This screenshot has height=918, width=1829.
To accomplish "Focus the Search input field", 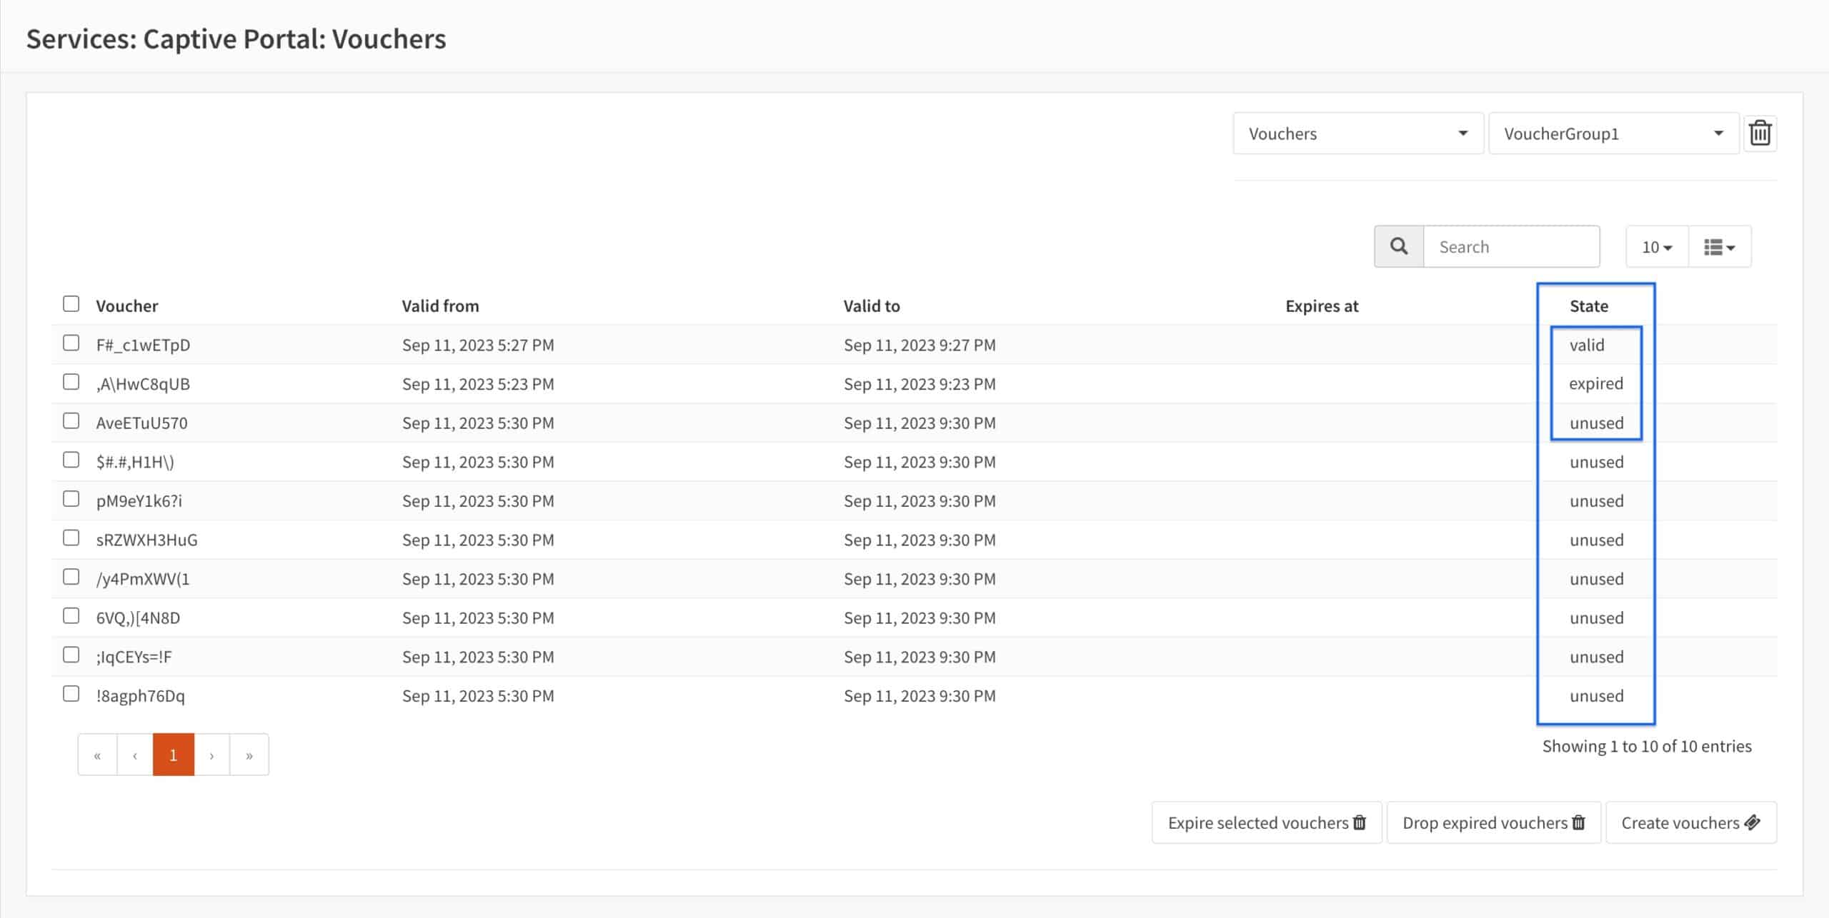I will coord(1512,246).
